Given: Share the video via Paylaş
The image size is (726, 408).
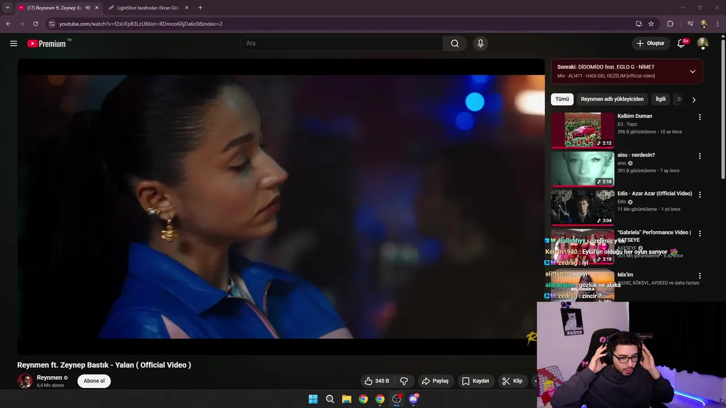Looking at the screenshot, I should tap(435, 381).
